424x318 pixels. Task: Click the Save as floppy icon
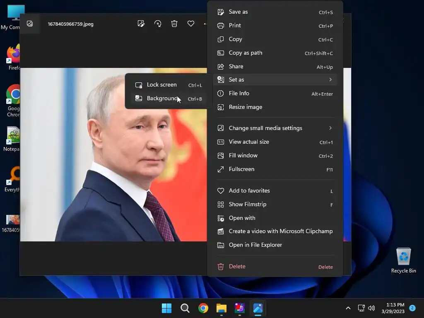[221, 12]
